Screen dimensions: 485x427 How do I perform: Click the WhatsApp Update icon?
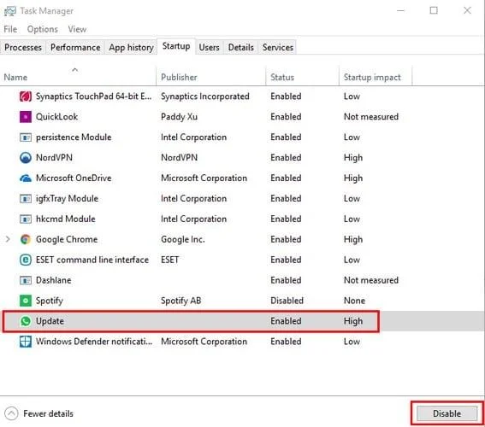(26, 321)
